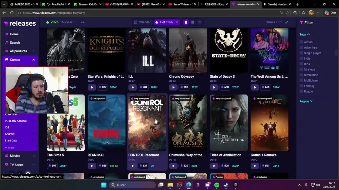Play trailer for State of Decay 3
The height and width of the screenshot is (190, 339).
[214, 87]
